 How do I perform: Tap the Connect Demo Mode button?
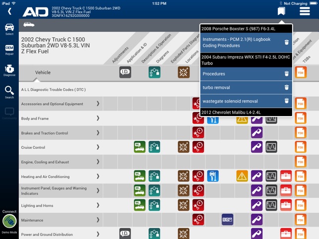coord(9,222)
